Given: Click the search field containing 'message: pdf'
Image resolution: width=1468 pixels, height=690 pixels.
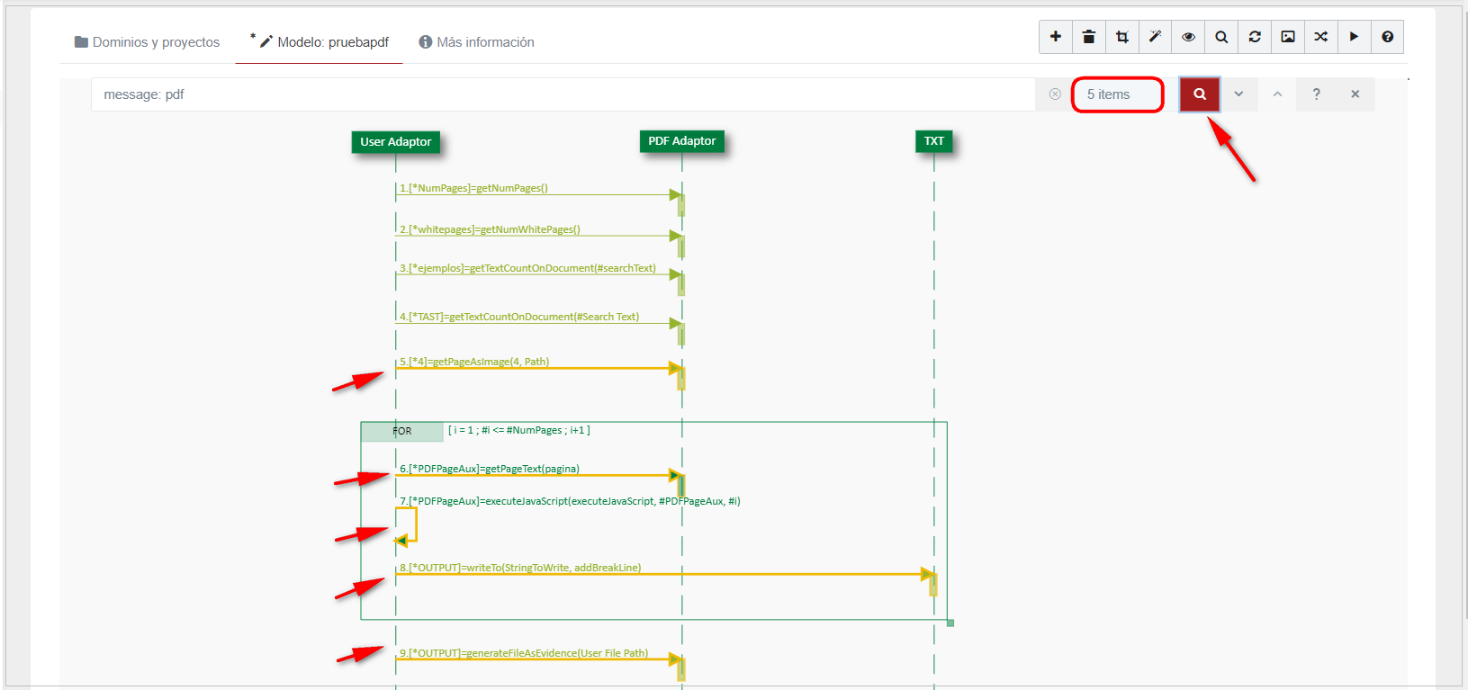Looking at the screenshot, I should 558,94.
